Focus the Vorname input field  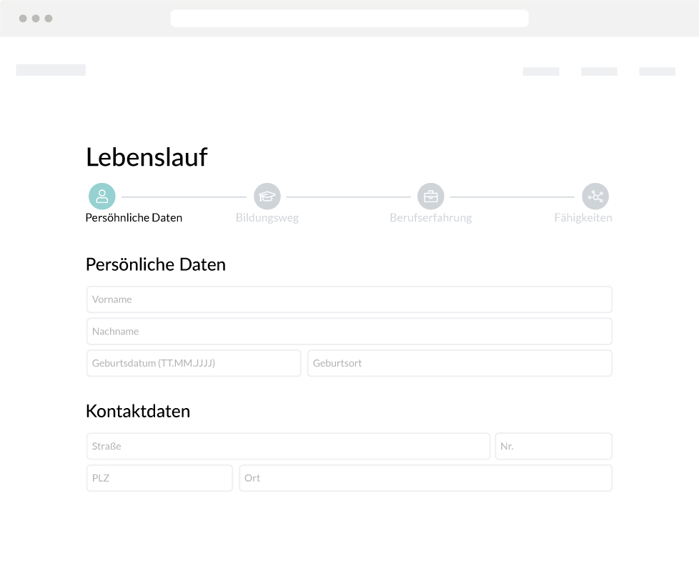pyautogui.click(x=349, y=299)
